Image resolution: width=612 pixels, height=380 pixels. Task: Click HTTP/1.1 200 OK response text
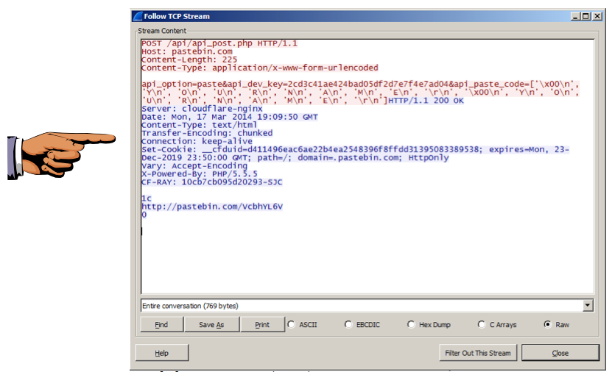pyautogui.click(x=426, y=101)
